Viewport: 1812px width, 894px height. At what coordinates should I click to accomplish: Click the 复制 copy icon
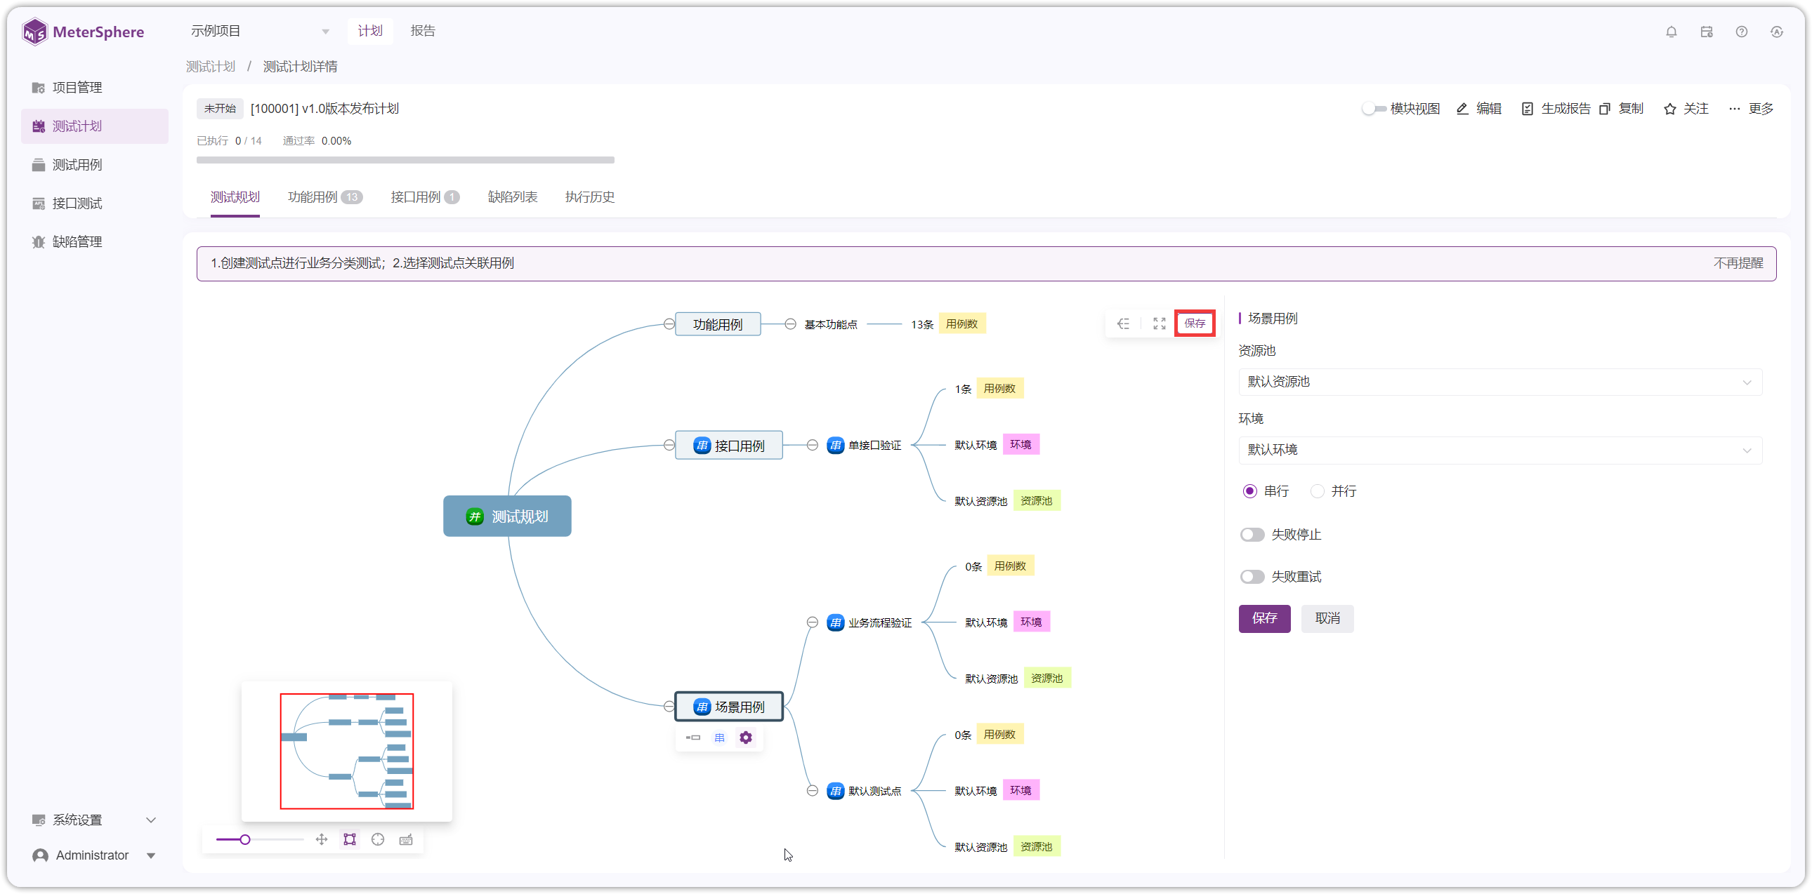[x=1605, y=108]
